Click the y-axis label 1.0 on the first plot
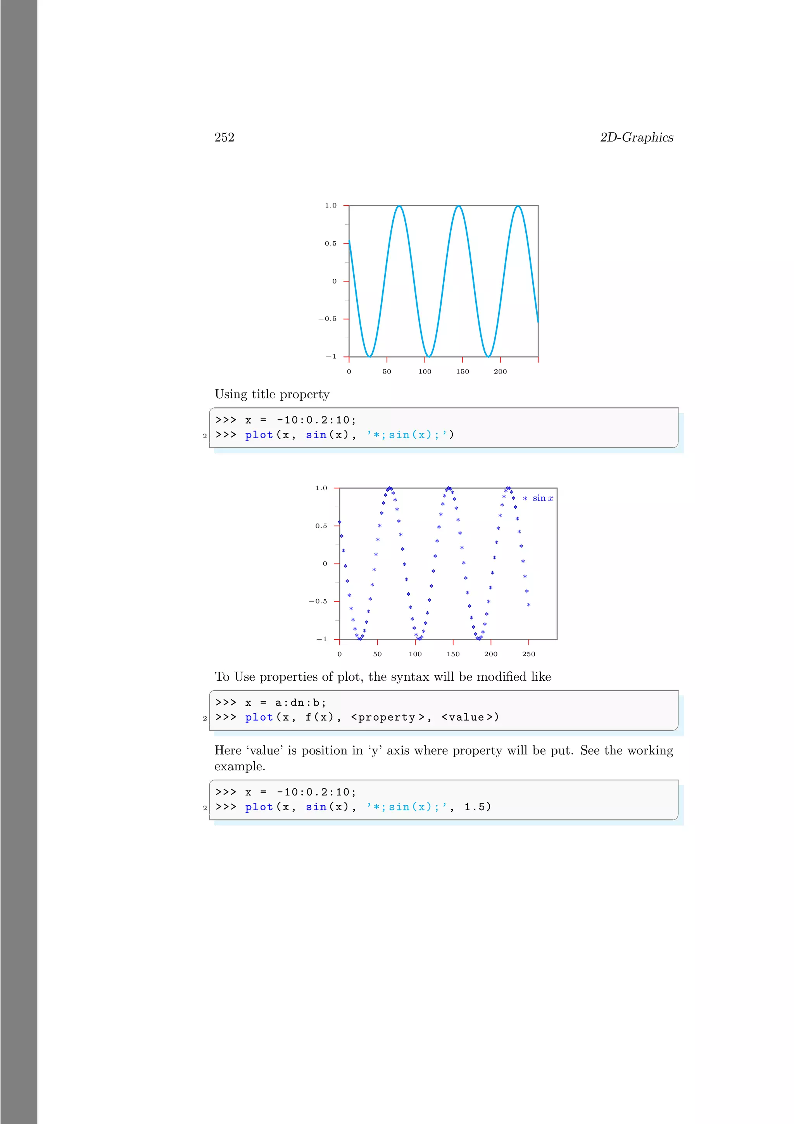This screenshot has height=1124, width=794. pos(331,206)
